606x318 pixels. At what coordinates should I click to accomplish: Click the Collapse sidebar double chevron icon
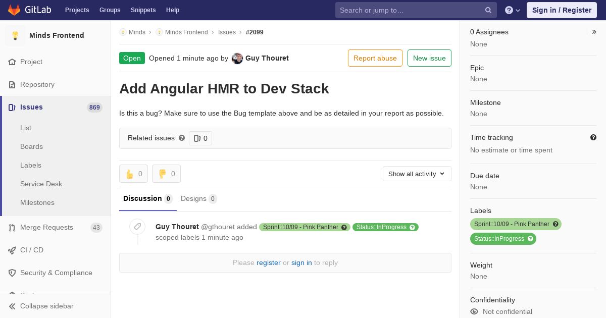[12, 306]
